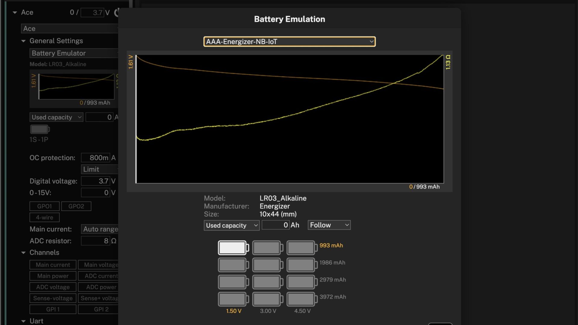
Task: Enable the Main current channel
Action: tap(53, 265)
